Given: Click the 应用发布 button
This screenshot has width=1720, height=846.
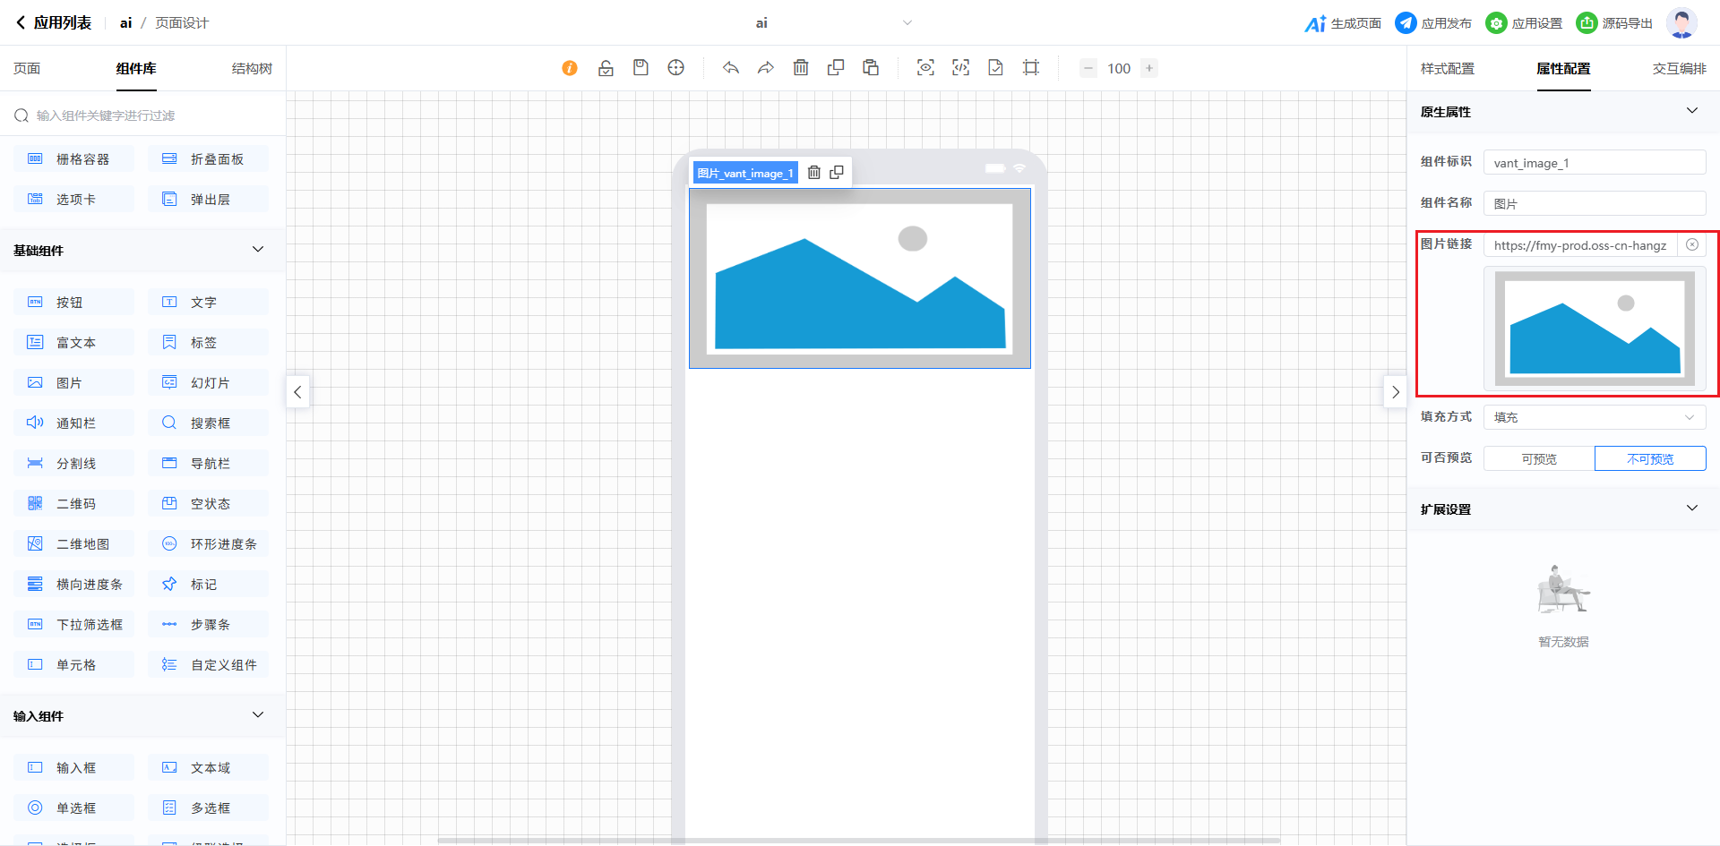Looking at the screenshot, I should pyautogui.click(x=1433, y=23).
